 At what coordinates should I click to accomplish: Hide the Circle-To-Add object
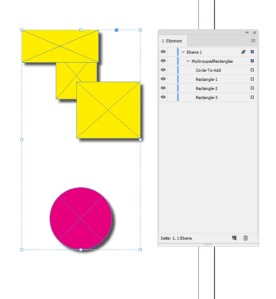163,70
